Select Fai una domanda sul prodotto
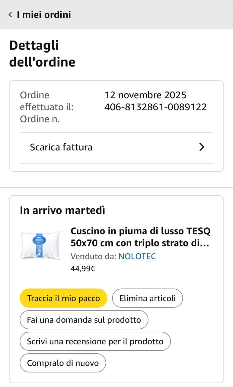The width and height of the screenshot is (233, 387). 84,320
